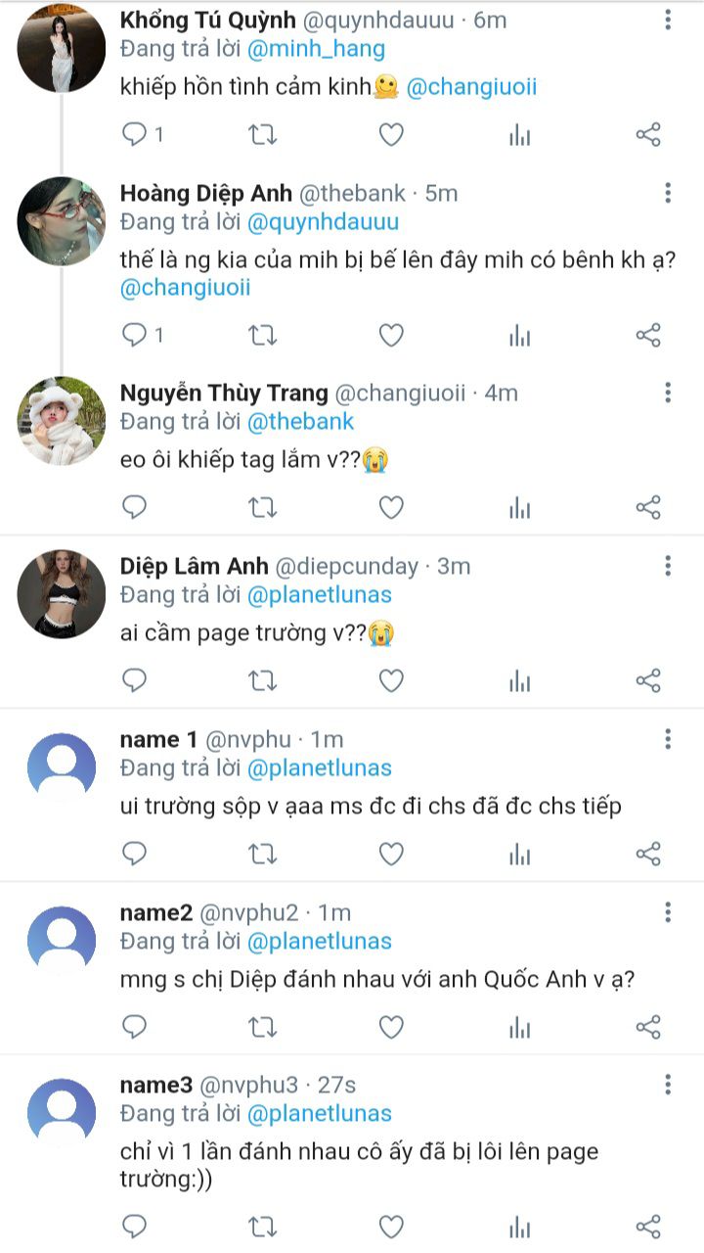View analytics for Diệp Lâm Anh's reply

tap(519, 680)
